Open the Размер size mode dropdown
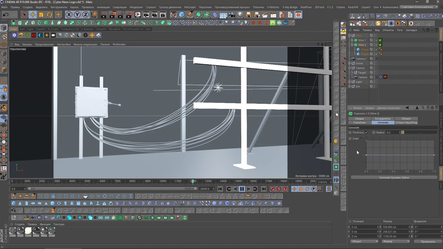The height and width of the screenshot is (249, 443). pyautogui.click(x=396, y=241)
